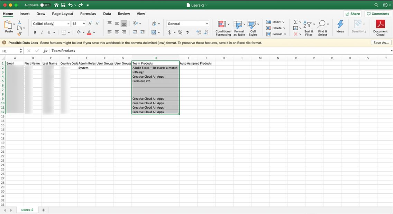Switch to the Draw tab

(x=41, y=14)
